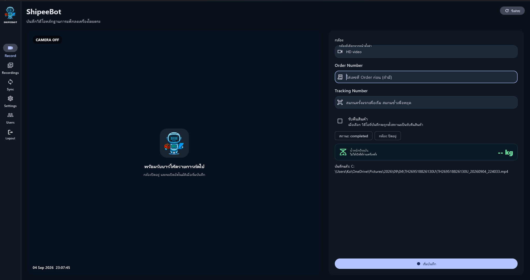Image resolution: width=530 pixels, height=280 pixels.
Task: Open the Sync icon in sidebar
Action: coord(10,82)
